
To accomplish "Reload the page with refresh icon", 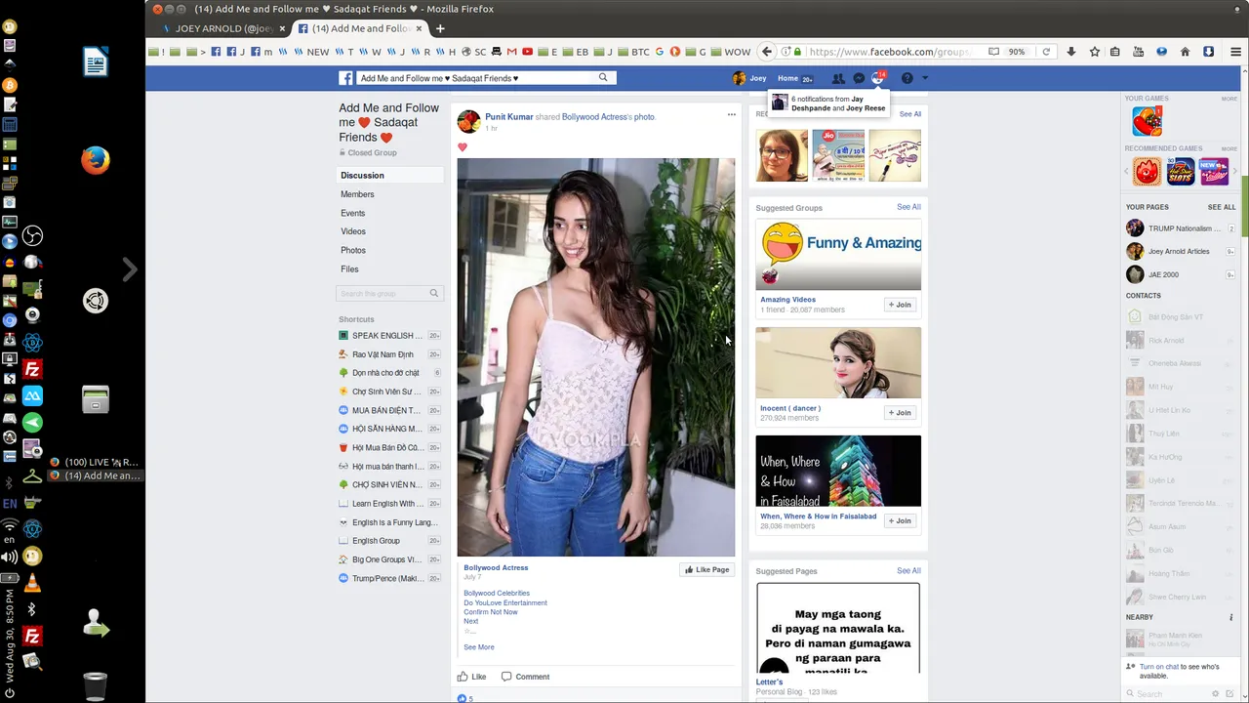I will [x=1046, y=52].
